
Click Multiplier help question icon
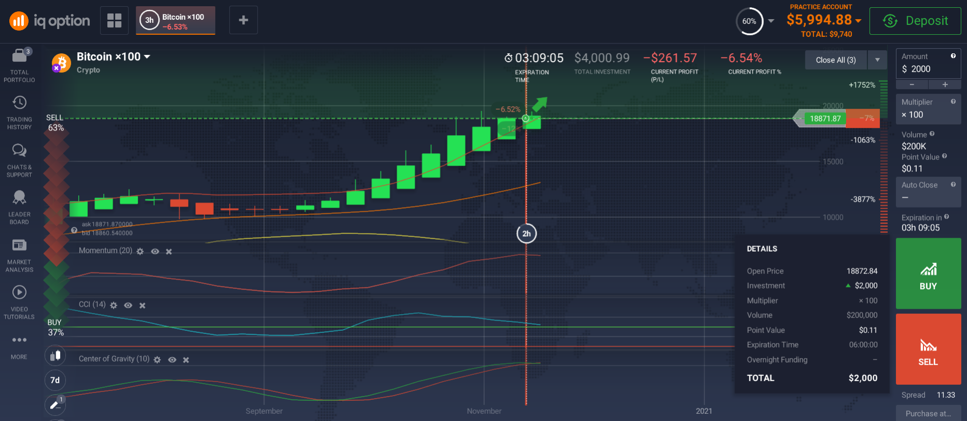point(953,101)
